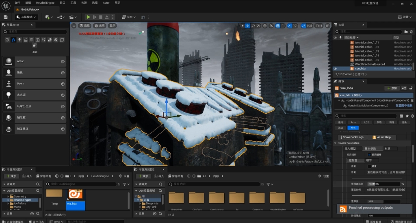
Task: Toggle grid snapping in viewport toolbar
Action: pyautogui.click(x=278, y=26)
